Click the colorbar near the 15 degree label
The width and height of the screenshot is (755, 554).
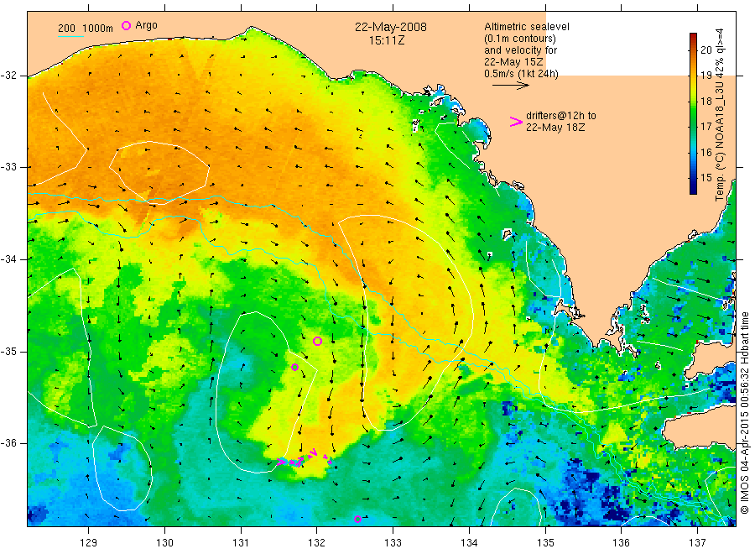[x=694, y=177]
